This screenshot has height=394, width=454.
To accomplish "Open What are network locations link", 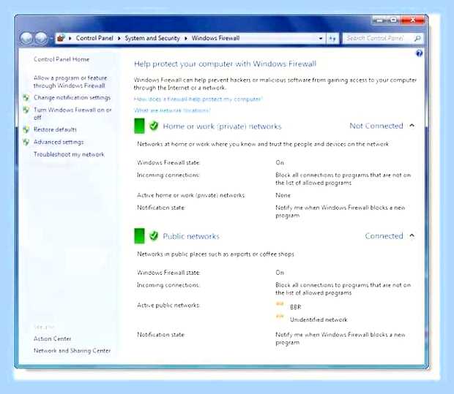I will point(172,110).
